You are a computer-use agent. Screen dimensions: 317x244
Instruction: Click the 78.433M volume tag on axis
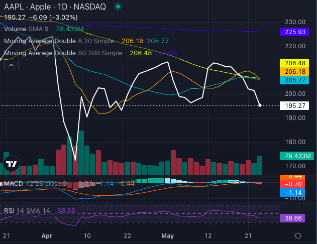coord(297,156)
